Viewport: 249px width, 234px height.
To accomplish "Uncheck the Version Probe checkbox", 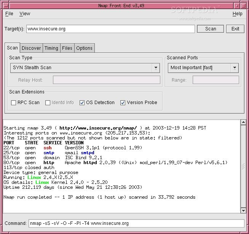I will tap(123, 103).
